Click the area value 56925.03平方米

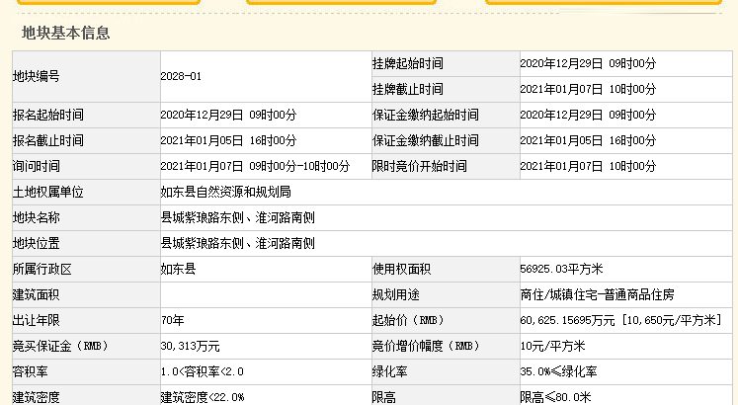click(x=561, y=269)
